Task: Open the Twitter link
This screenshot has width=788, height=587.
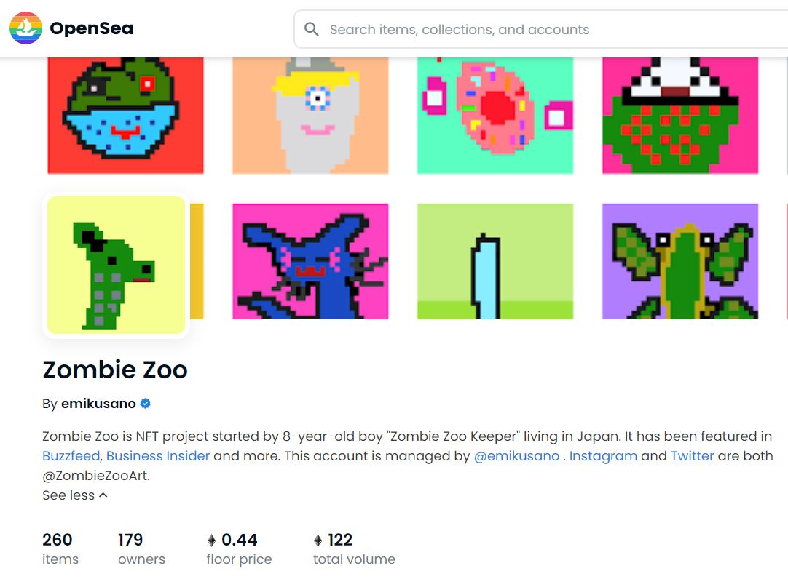Action: (x=692, y=456)
